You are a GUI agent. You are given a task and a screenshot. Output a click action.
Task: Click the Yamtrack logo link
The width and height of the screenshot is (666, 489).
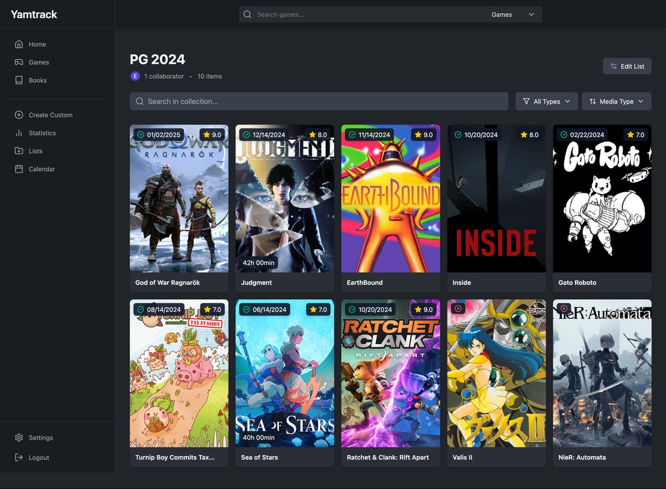[x=34, y=14]
